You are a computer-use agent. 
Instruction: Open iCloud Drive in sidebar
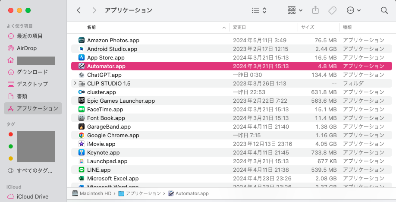pyautogui.click(x=32, y=196)
